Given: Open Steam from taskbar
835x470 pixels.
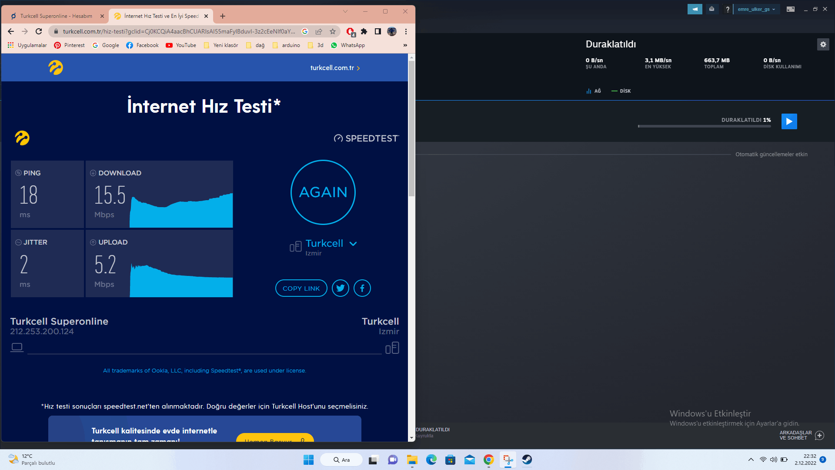Looking at the screenshot, I should 527,460.
